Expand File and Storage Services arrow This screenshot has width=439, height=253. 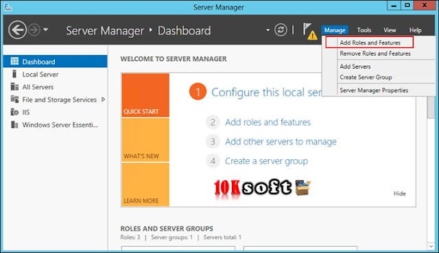(104, 99)
